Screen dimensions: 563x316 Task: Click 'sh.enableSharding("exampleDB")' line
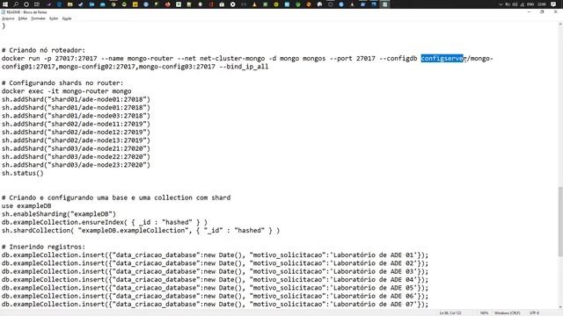(x=59, y=214)
